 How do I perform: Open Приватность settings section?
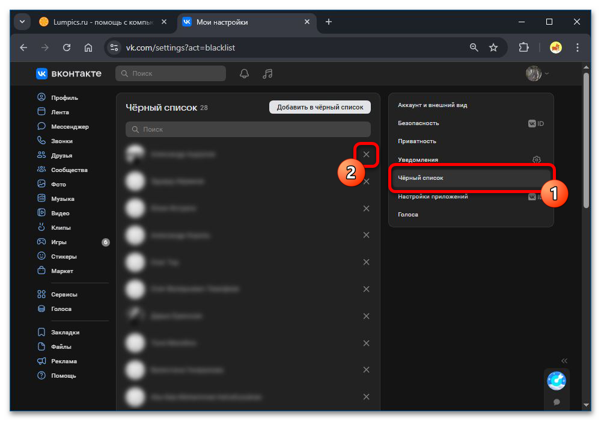tap(417, 141)
